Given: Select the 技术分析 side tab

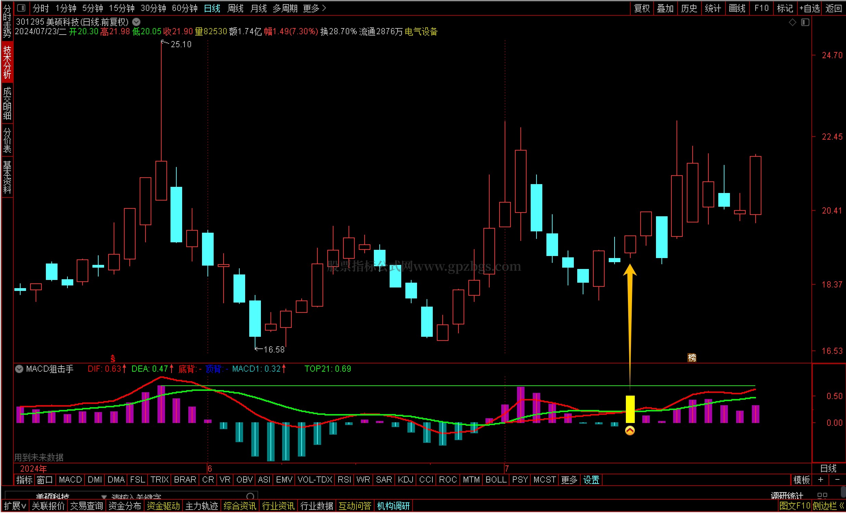Looking at the screenshot, I should (7, 62).
